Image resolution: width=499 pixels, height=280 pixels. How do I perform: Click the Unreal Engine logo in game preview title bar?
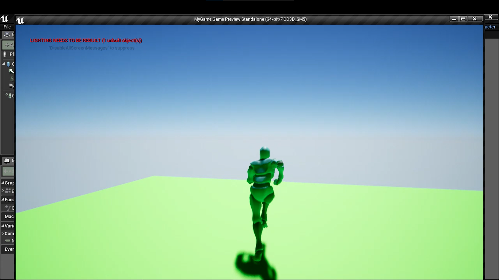coord(20,20)
